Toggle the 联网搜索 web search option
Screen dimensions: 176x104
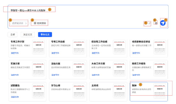pos(40,23)
